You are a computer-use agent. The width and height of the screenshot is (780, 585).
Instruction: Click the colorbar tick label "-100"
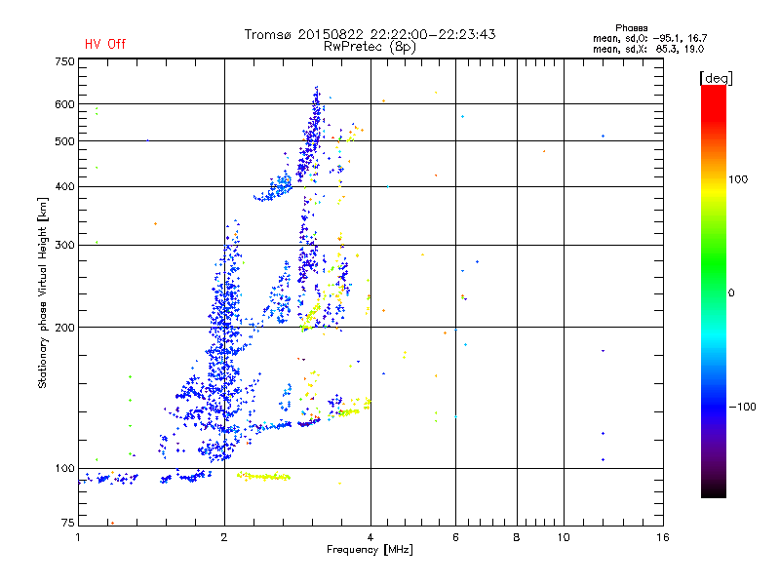(742, 407)
